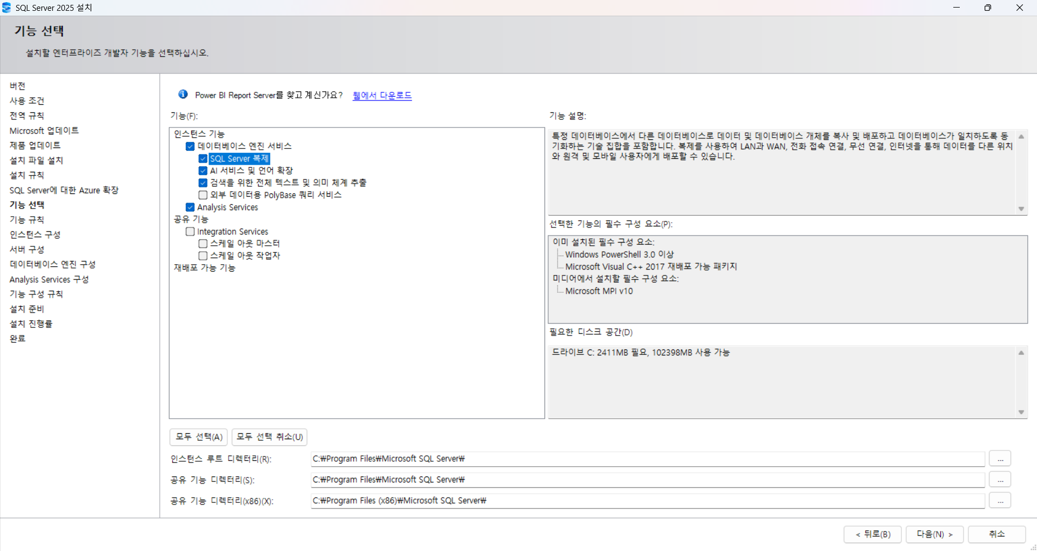The width and height of the screenshot is (1037, 551).
Task: Select the 완료 sidebar step
Action: (x=18, y=339)
